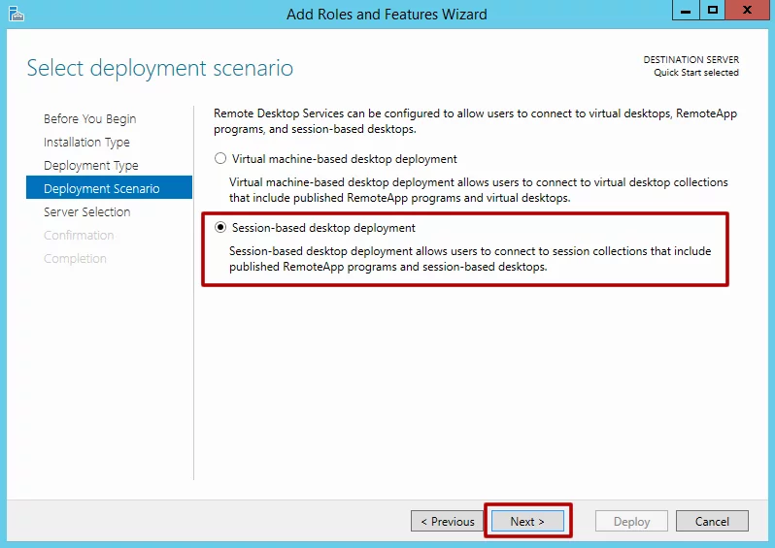Image resolution: width=775 pixels, height=548 pixels.
Task: Click the Session-based deployment description text
Action: pos(470,259)
